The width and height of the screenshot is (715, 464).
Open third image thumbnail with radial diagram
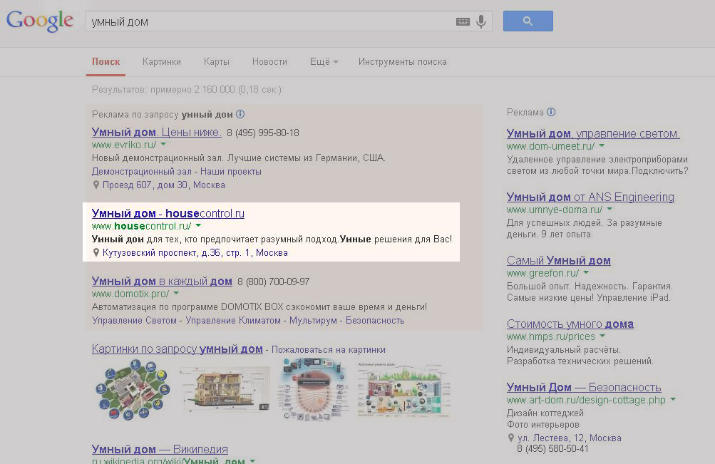point(313,389)
